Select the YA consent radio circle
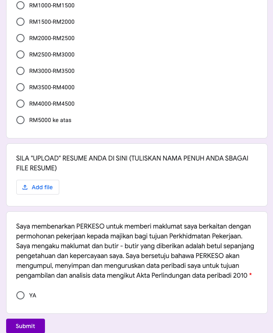 pos(20,295)
